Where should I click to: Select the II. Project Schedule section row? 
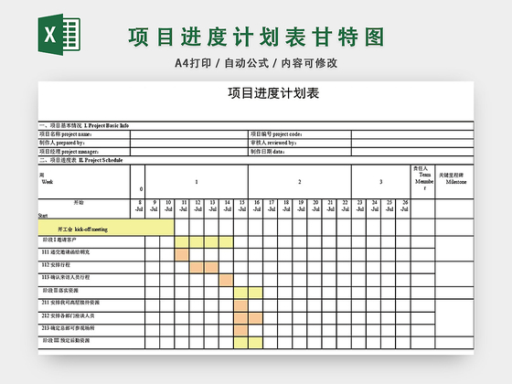[x=256, y=160]
